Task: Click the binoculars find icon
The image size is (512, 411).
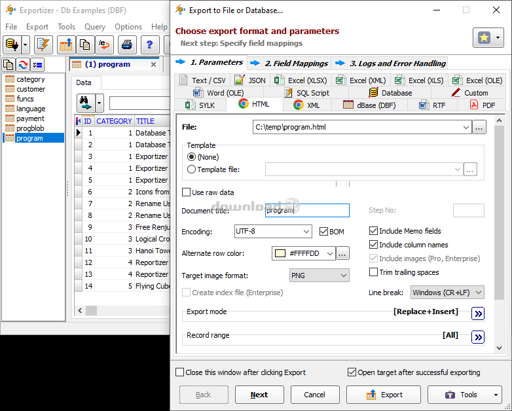Action: pyautogui.click(x=86, y=103)
